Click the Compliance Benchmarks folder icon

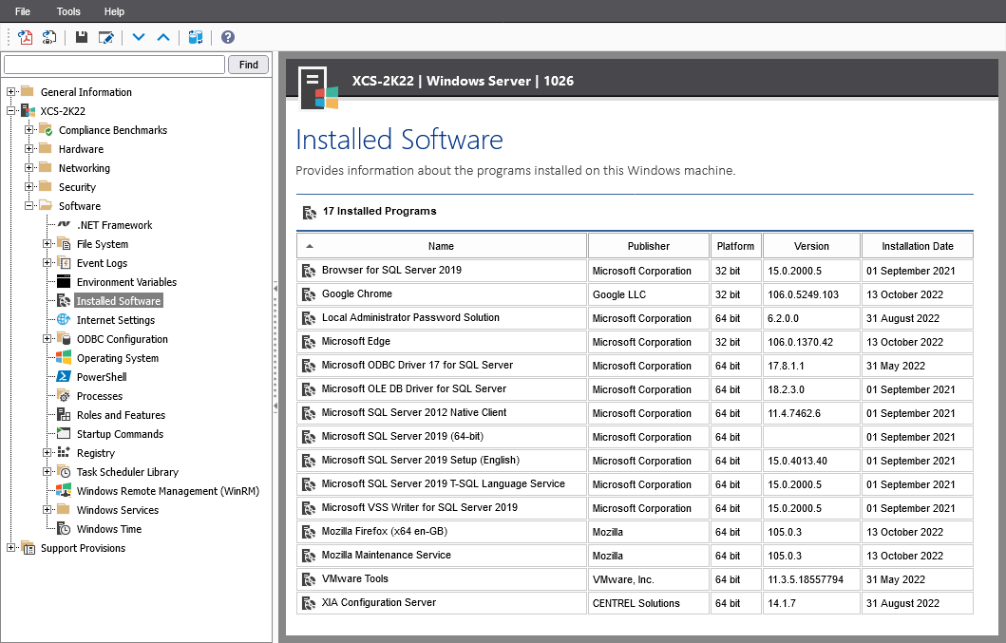(46, 129)
